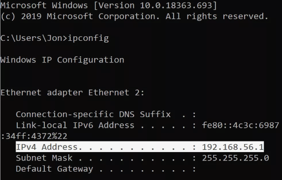Viewport: 282px width, 180px height.
Task: Click the Microsoft Windows version line
Action: pos(109,5)
